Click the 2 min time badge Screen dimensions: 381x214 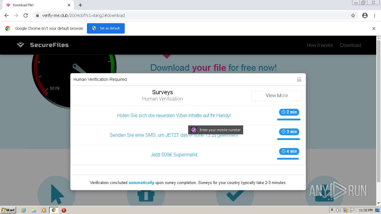[x=289, y=112]
